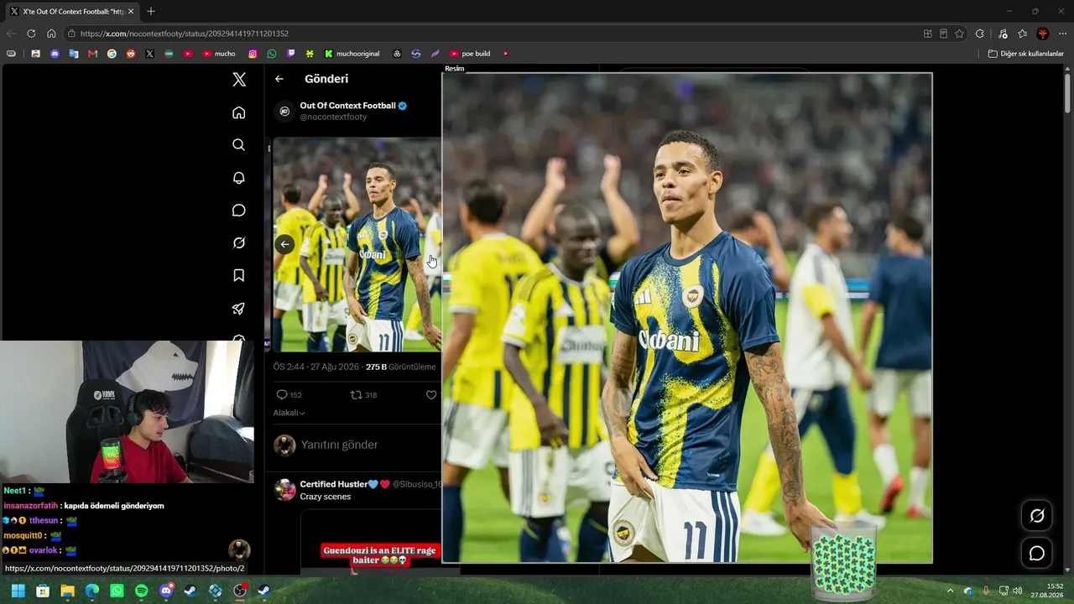Go to Home via house icon in X sidebar

coord(239,112)
